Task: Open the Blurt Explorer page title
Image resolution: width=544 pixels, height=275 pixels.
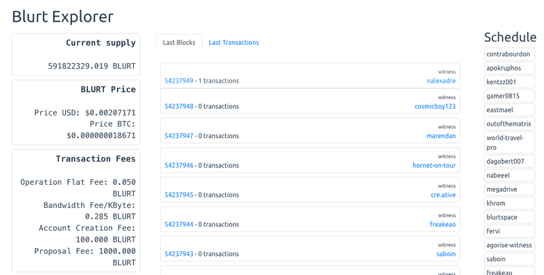Action: click(x=63, y=16)
